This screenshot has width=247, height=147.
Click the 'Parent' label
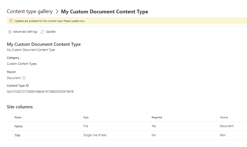pos(11,72)
